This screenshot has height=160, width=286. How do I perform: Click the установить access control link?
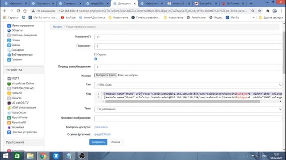click(x=101, y=127)
